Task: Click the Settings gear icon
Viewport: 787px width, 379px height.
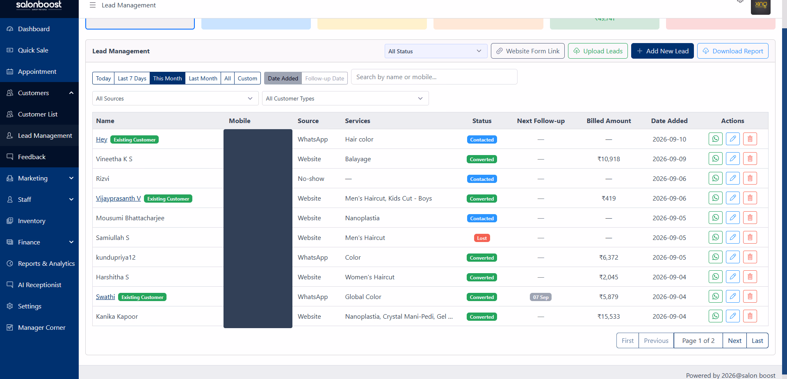Action: (10, 306)
